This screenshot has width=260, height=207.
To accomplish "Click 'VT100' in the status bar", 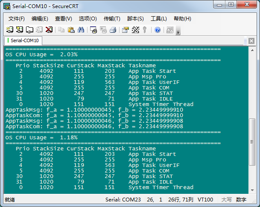I will 205,200.
